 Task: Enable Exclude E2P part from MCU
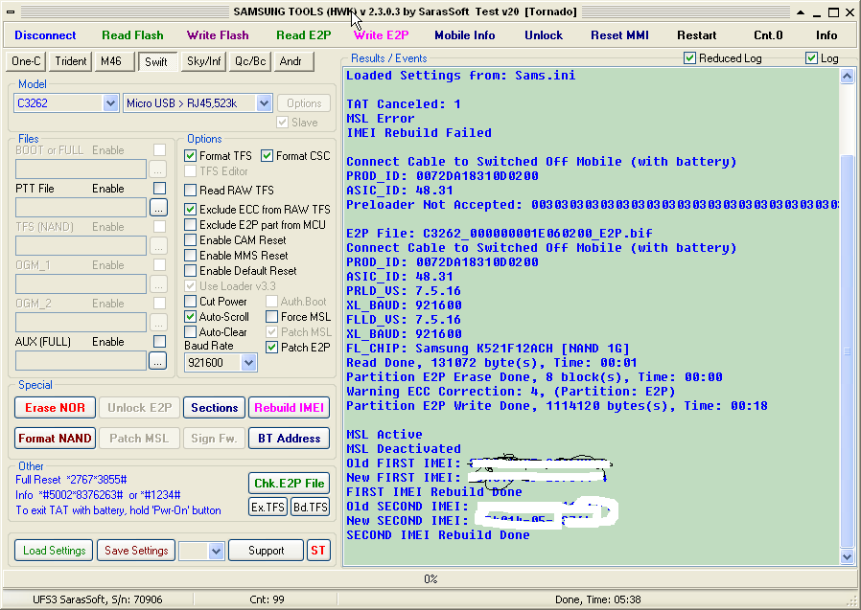[x=191, y=224]
